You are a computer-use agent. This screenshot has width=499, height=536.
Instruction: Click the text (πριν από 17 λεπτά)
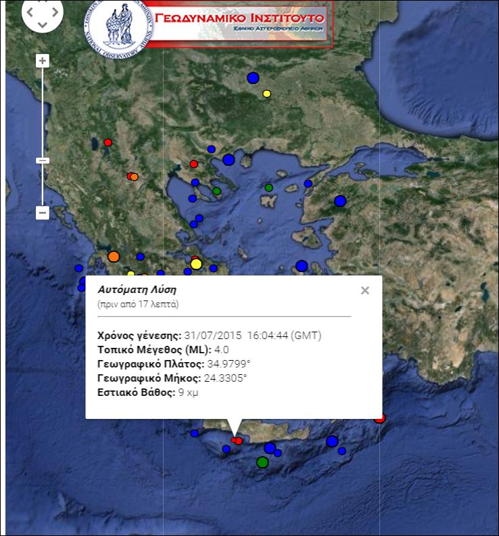pyautogui.click(x=138, y=304)
